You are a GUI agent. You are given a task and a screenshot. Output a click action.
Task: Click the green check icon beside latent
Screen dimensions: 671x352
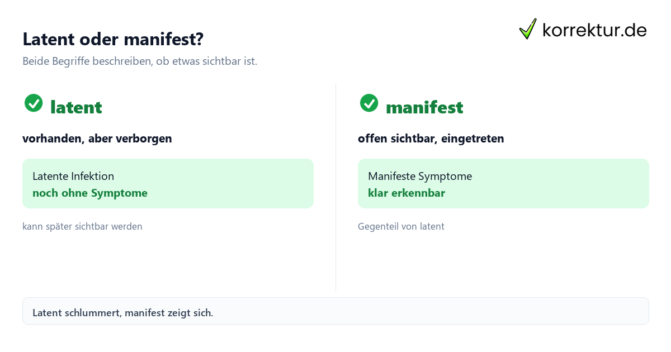tap(34, 103)
